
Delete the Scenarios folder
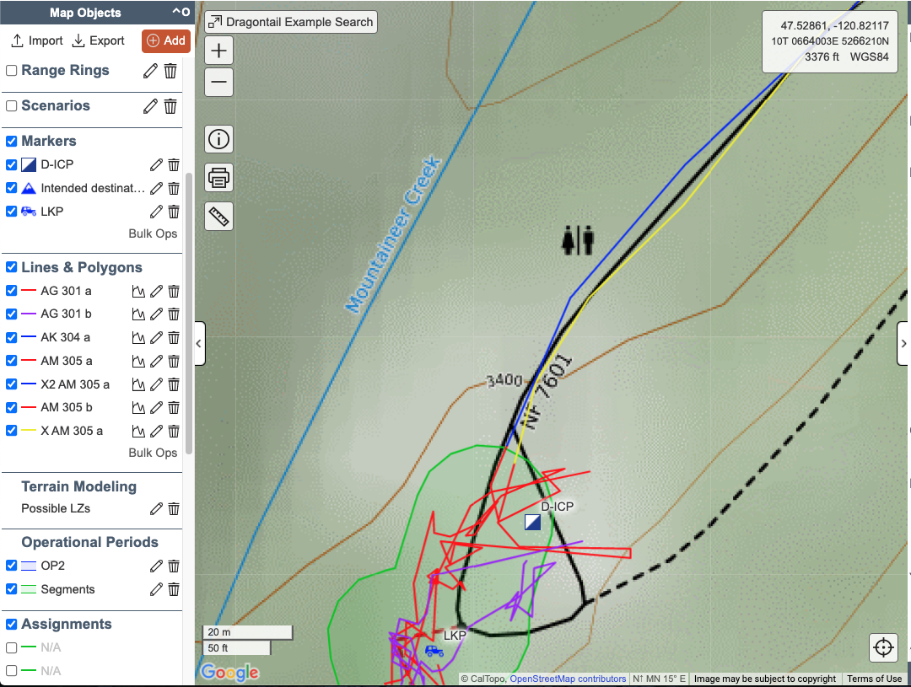coord(170,106)
